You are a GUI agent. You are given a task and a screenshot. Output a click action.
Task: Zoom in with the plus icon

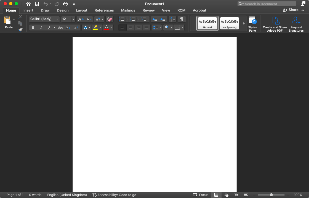[288, 195]
